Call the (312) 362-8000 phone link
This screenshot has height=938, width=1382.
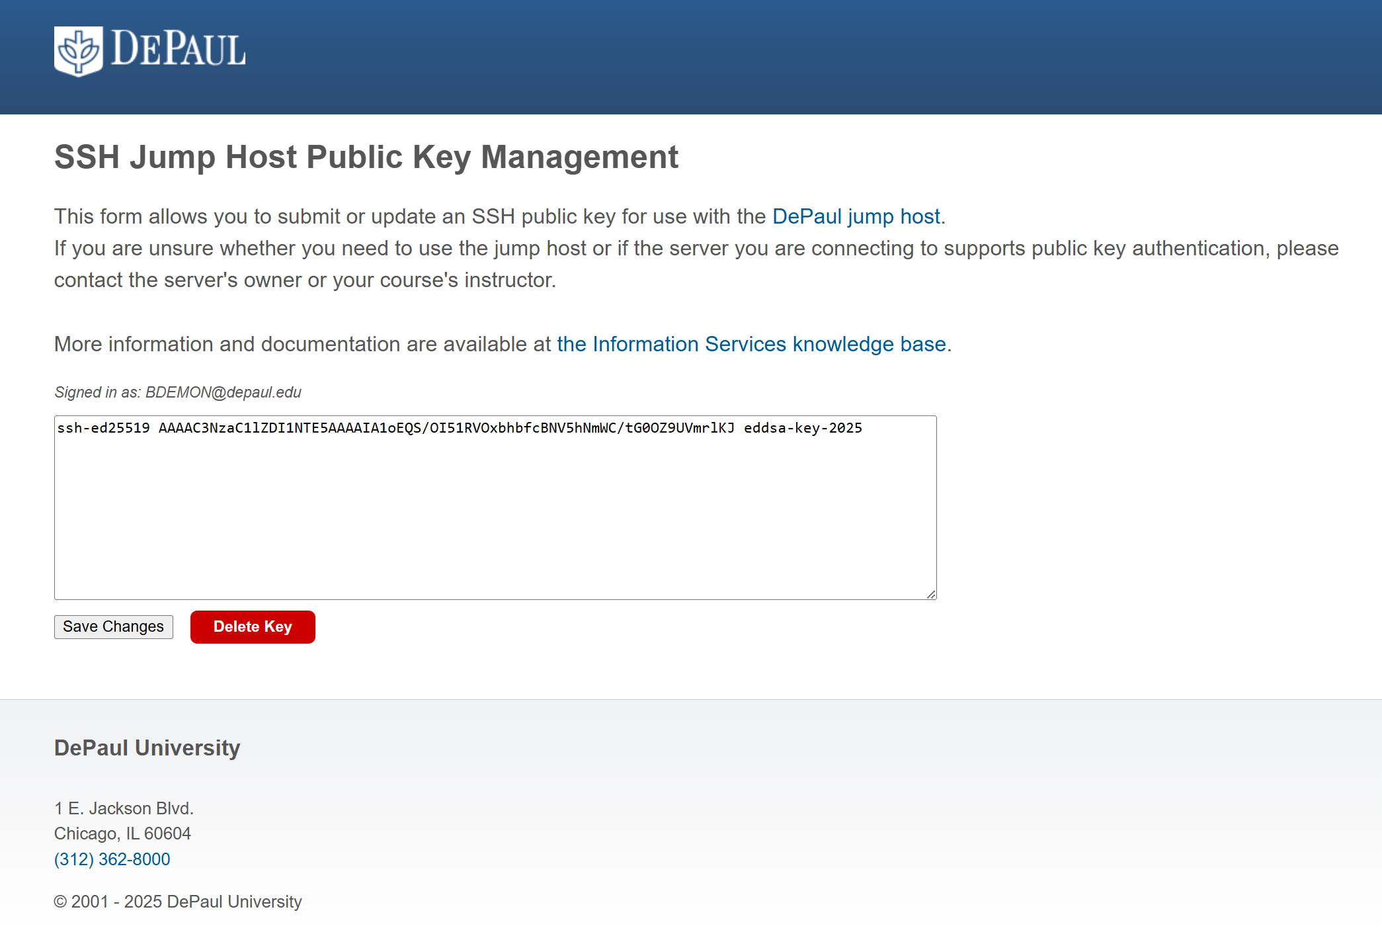point(112,859)
